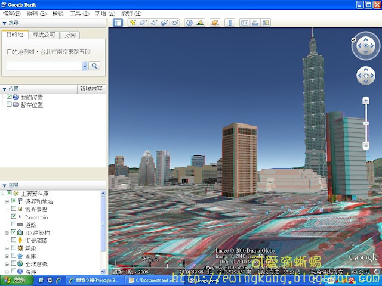This screenshot has width=382, height=286.
Task: Switch to 觀看立體化Google Earth browser taskbar item
Action: tap(95, 281)
